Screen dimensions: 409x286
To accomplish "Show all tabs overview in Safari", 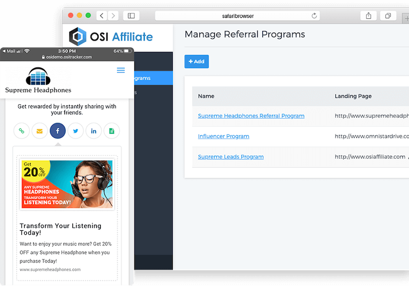I will [388, 16].
